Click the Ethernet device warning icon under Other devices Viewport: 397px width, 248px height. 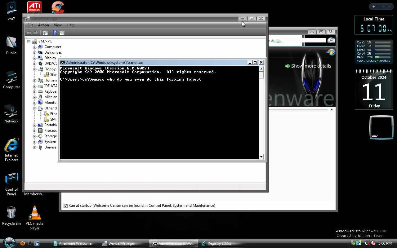[x=47, y=114]
